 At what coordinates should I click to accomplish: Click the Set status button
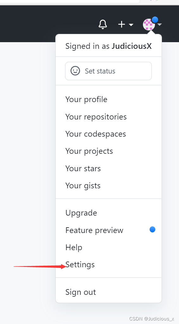(108, 71)
